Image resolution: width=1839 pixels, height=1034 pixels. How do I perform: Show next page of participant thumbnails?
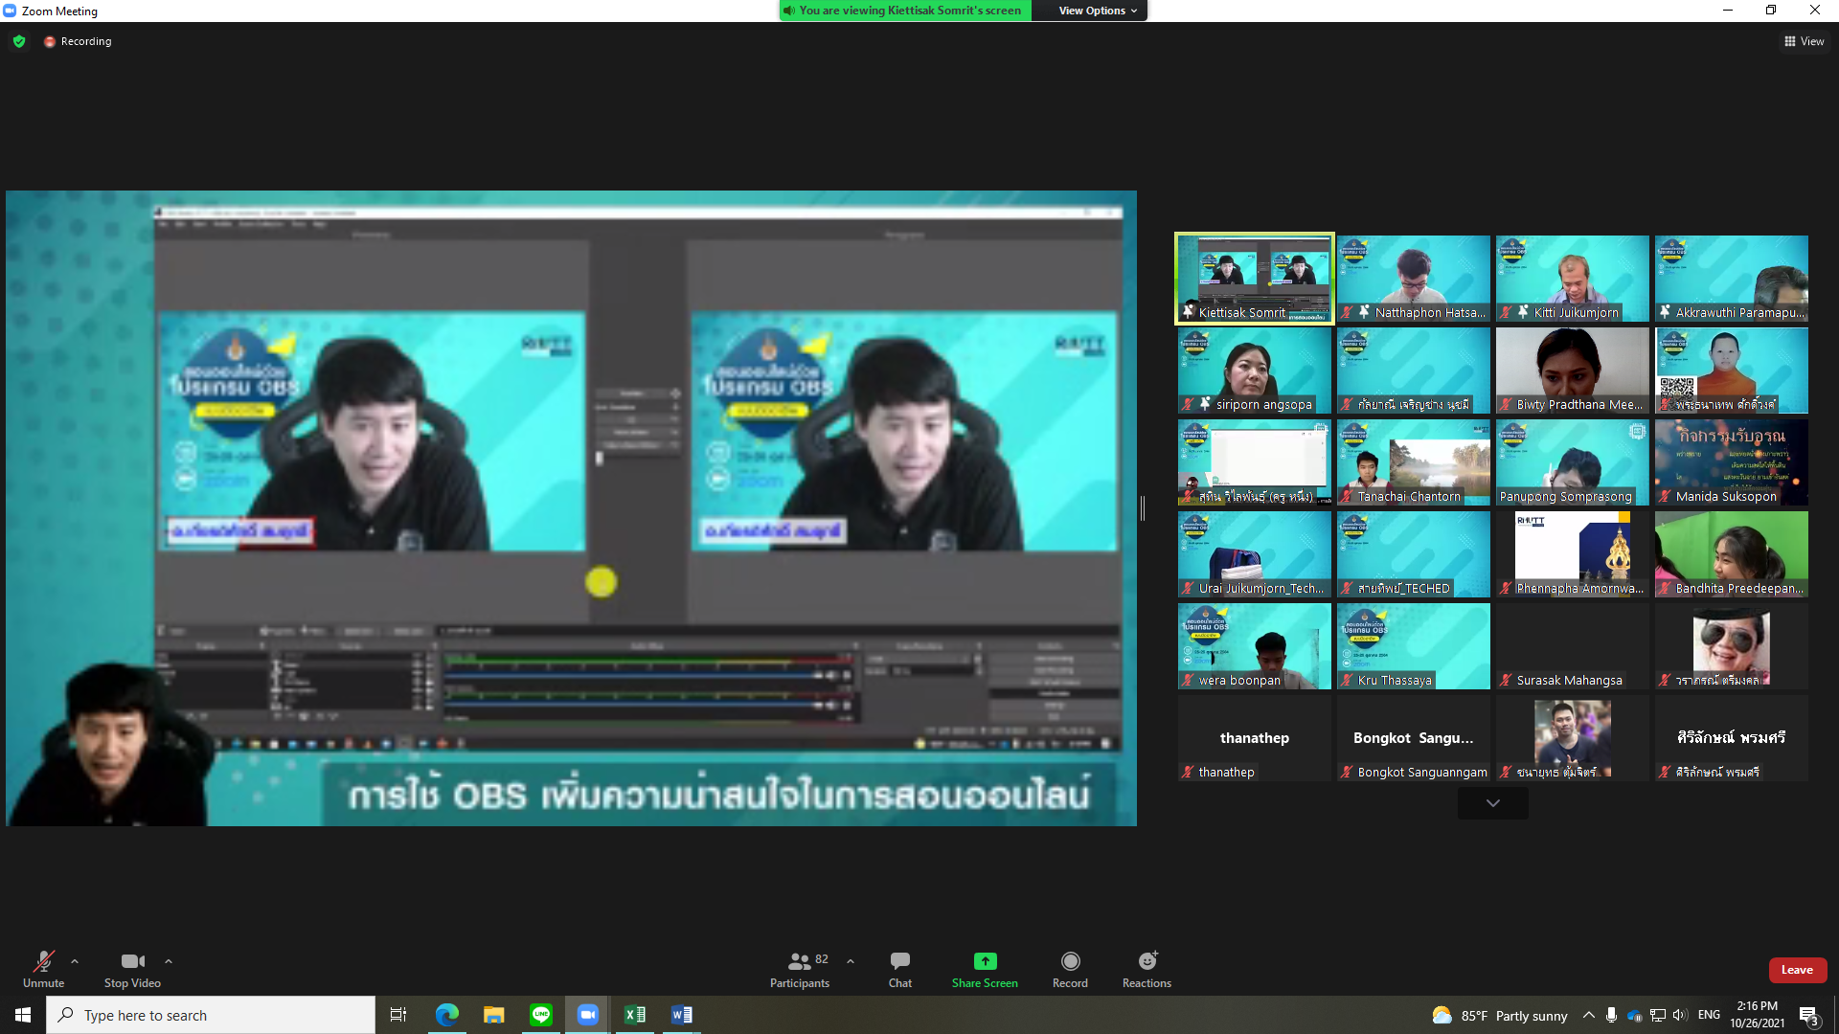1492,803
